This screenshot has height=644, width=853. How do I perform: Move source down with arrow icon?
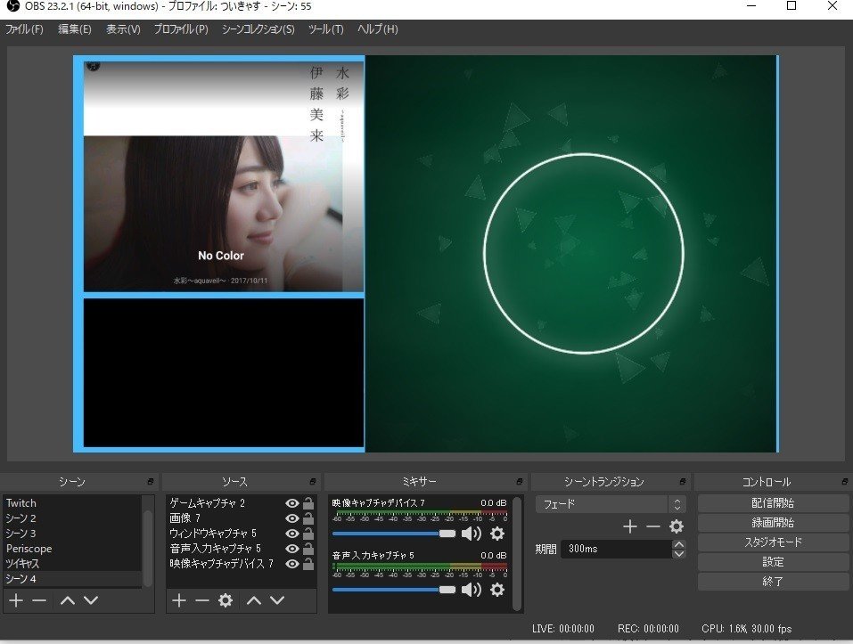tap(277, 600)
